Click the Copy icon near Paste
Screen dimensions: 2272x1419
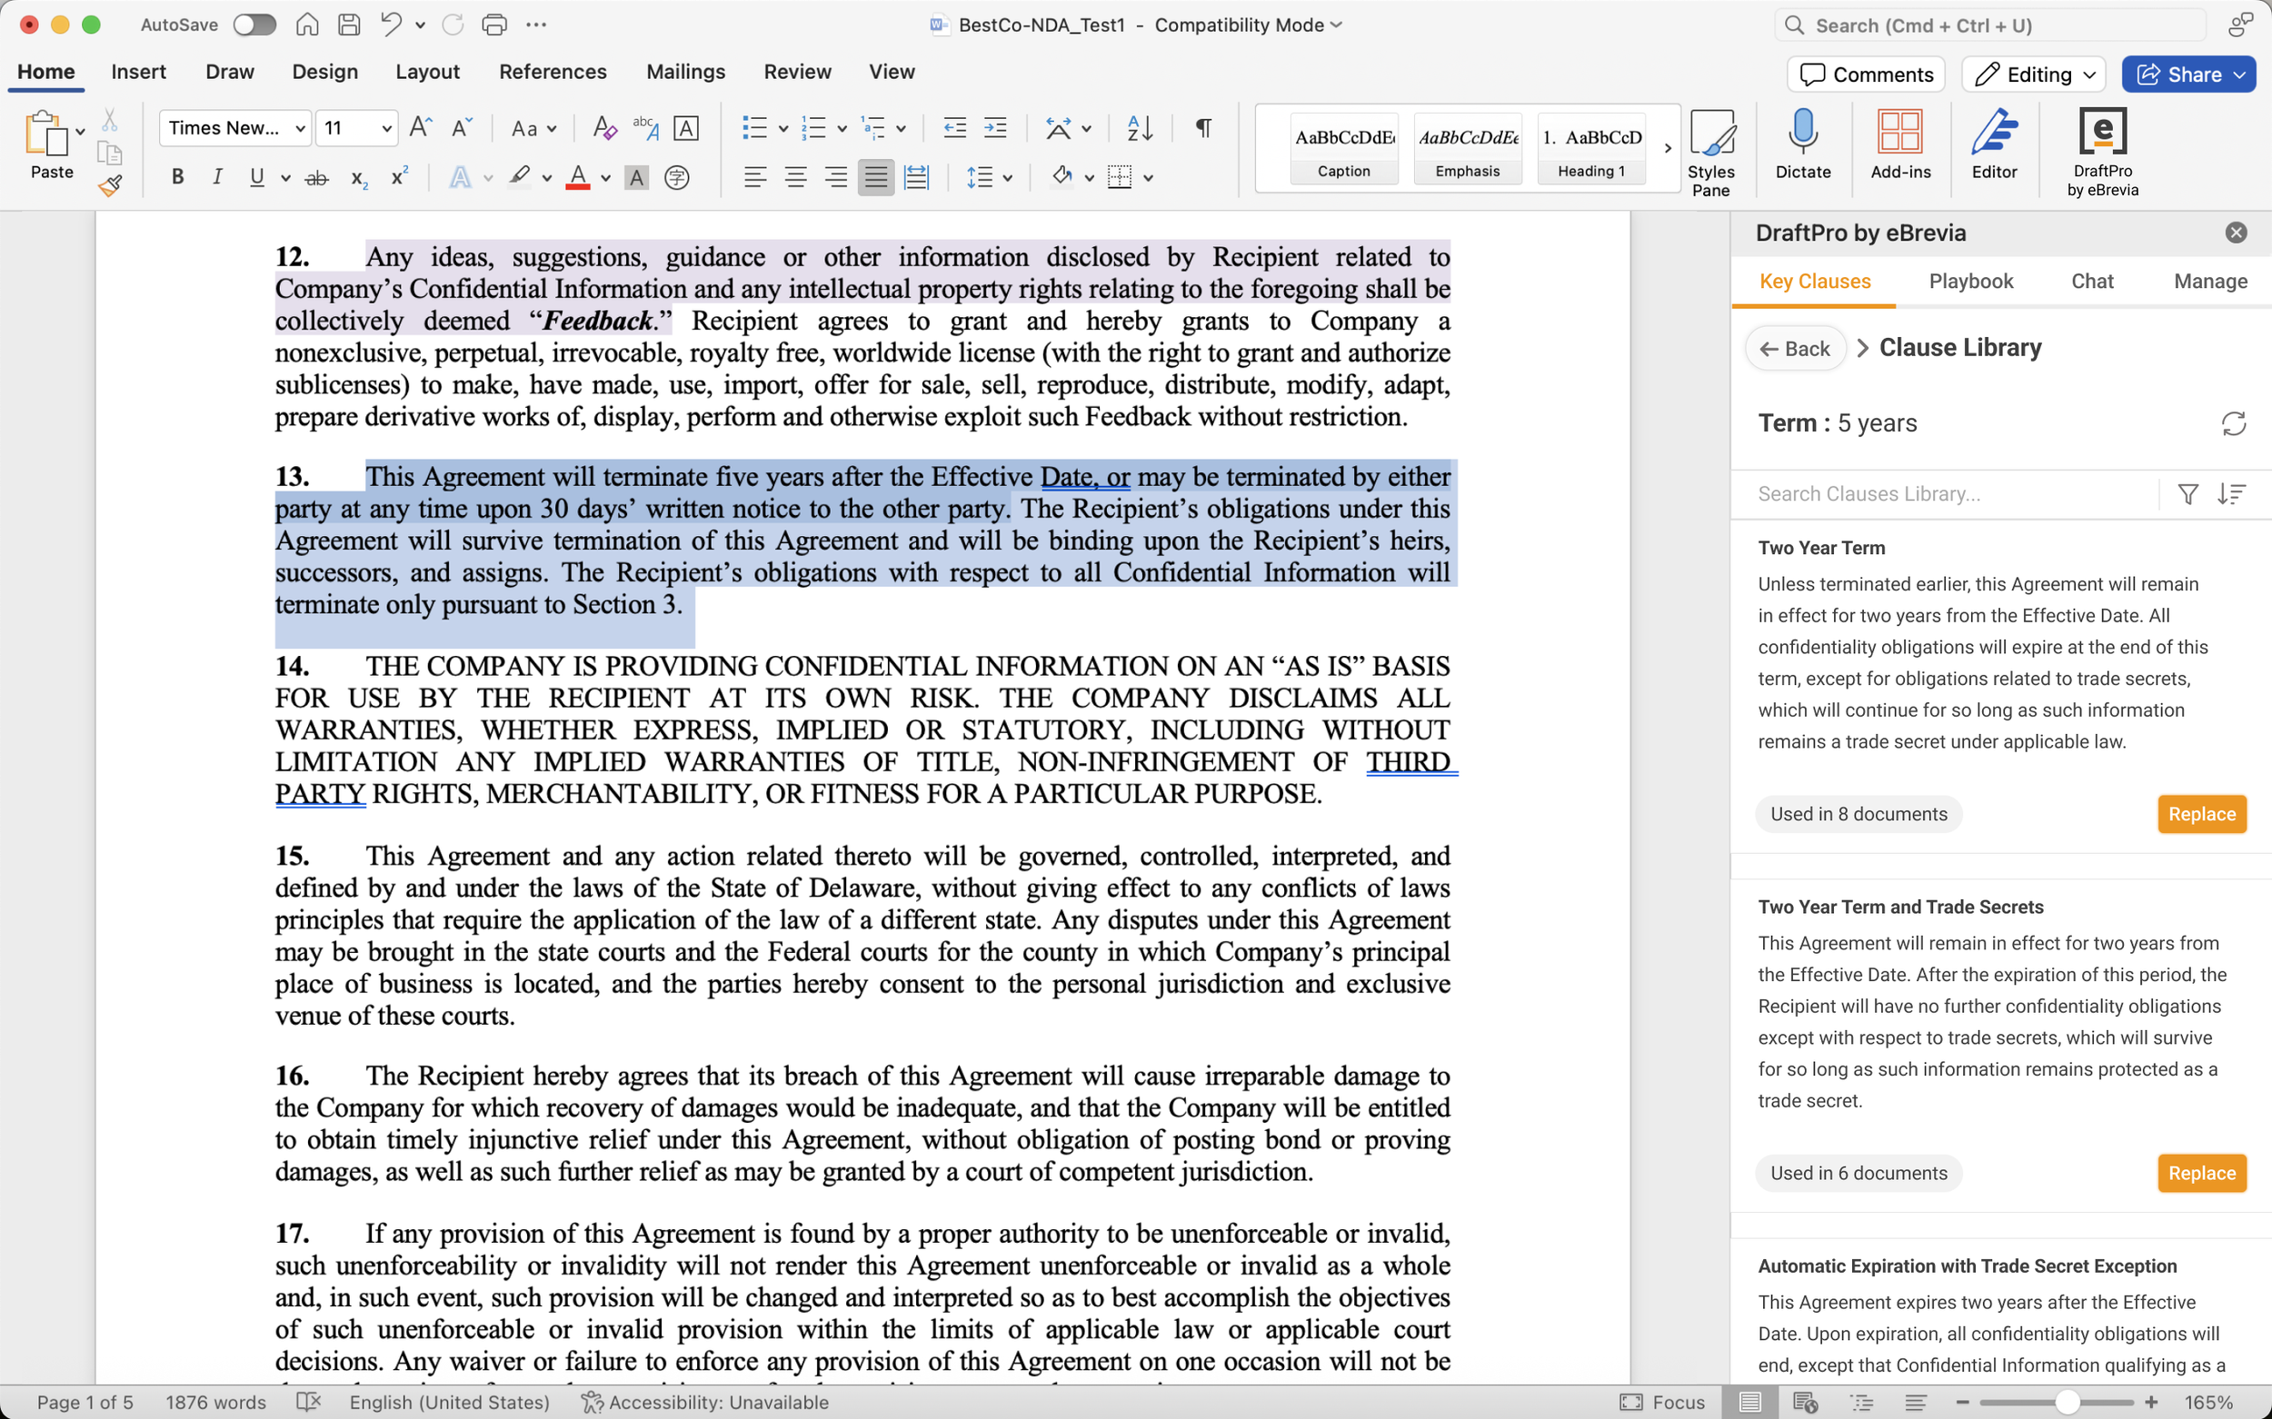pos(110,152)
